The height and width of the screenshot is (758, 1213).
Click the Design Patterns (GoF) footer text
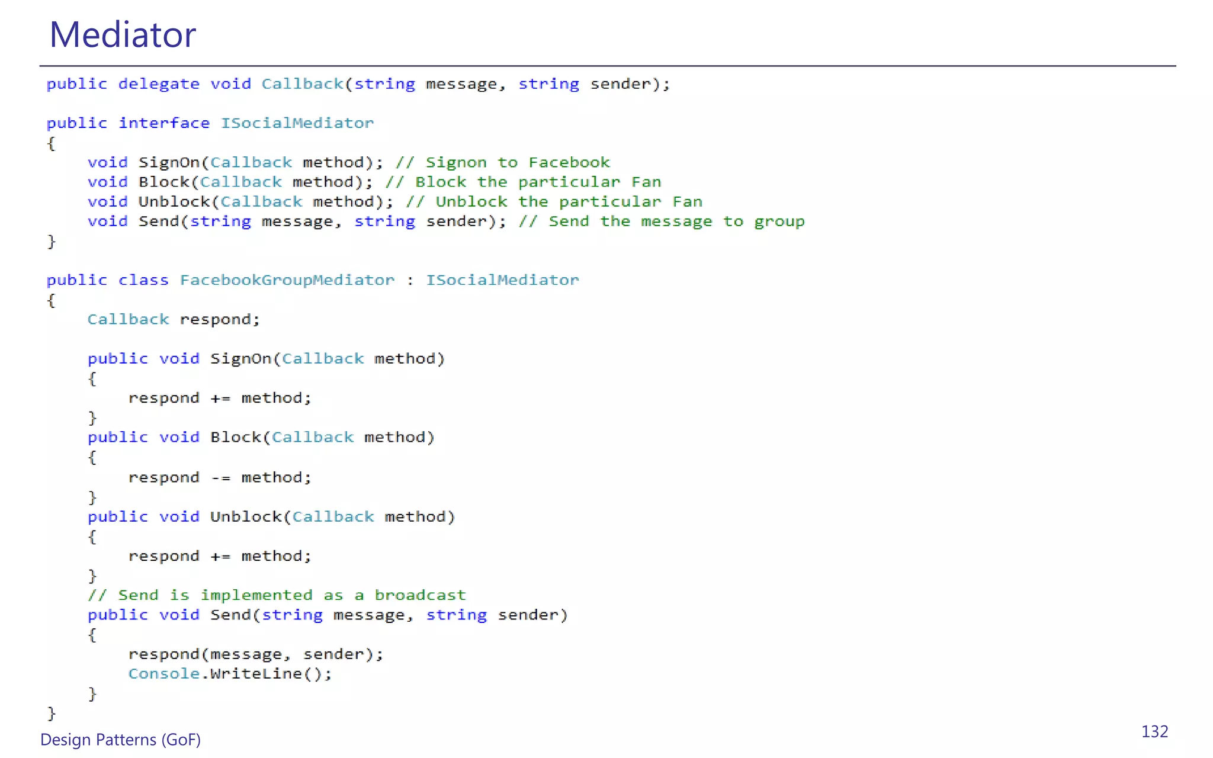pos(120,740)
